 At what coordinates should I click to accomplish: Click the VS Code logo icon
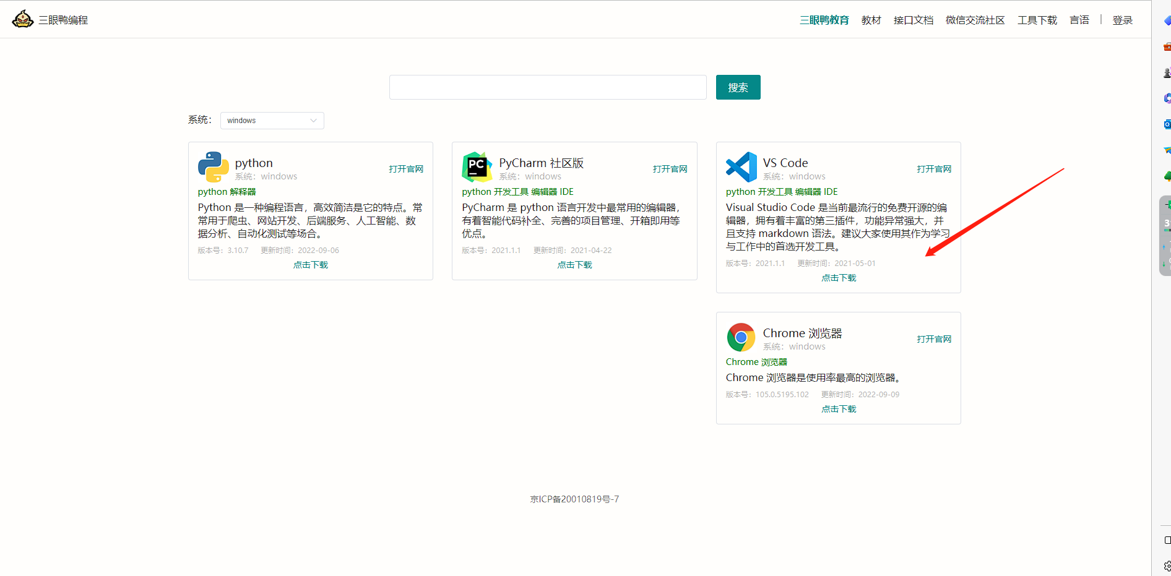pos(741,167)
